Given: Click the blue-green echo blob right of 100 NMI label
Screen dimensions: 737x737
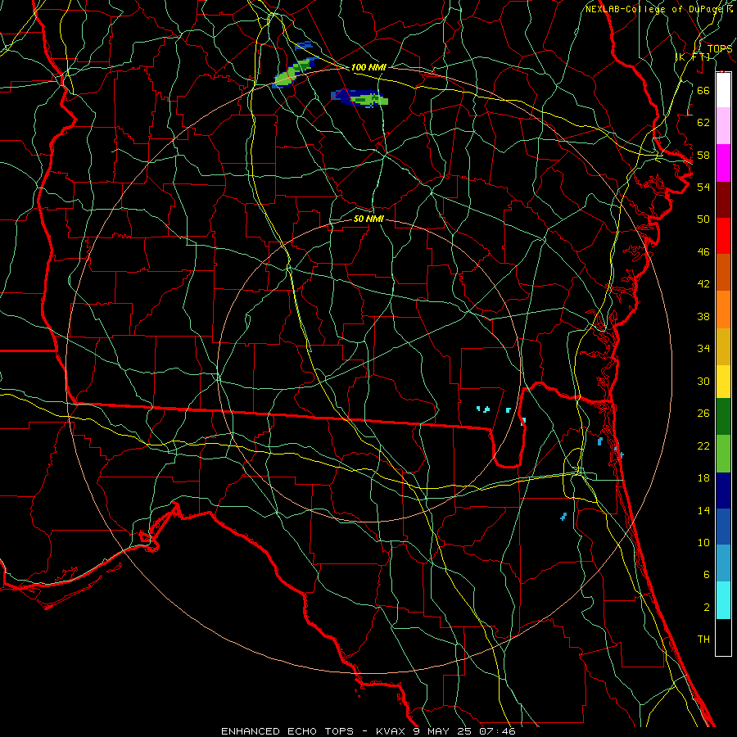Looking at the screenshot, I should coord(359,97).
